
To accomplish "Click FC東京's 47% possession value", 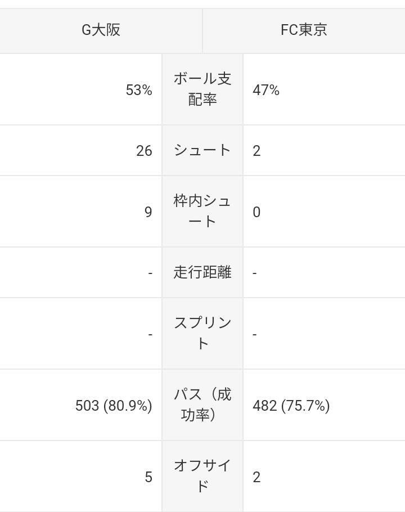I will pyautogui.click(x=266, y=90).
